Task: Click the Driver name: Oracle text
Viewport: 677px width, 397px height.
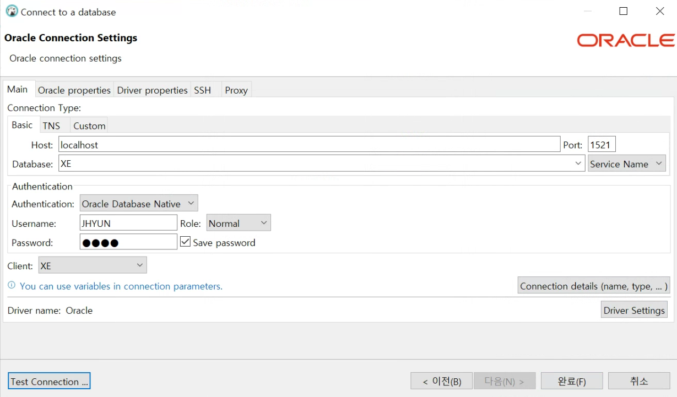Action: tap(50, 310)
